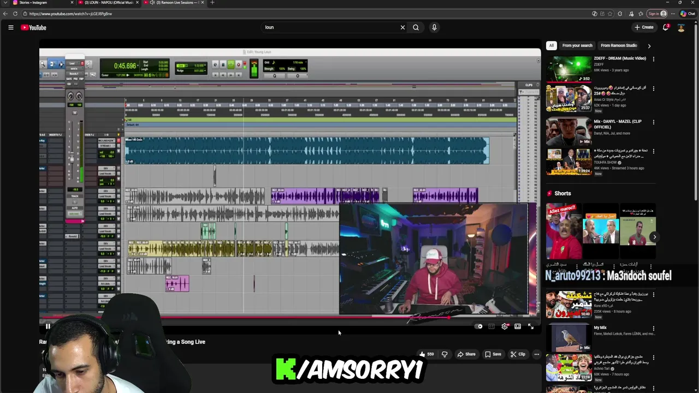Open browser Chat sidebar button
Screen dimensions: 699x393
[688, 14]
